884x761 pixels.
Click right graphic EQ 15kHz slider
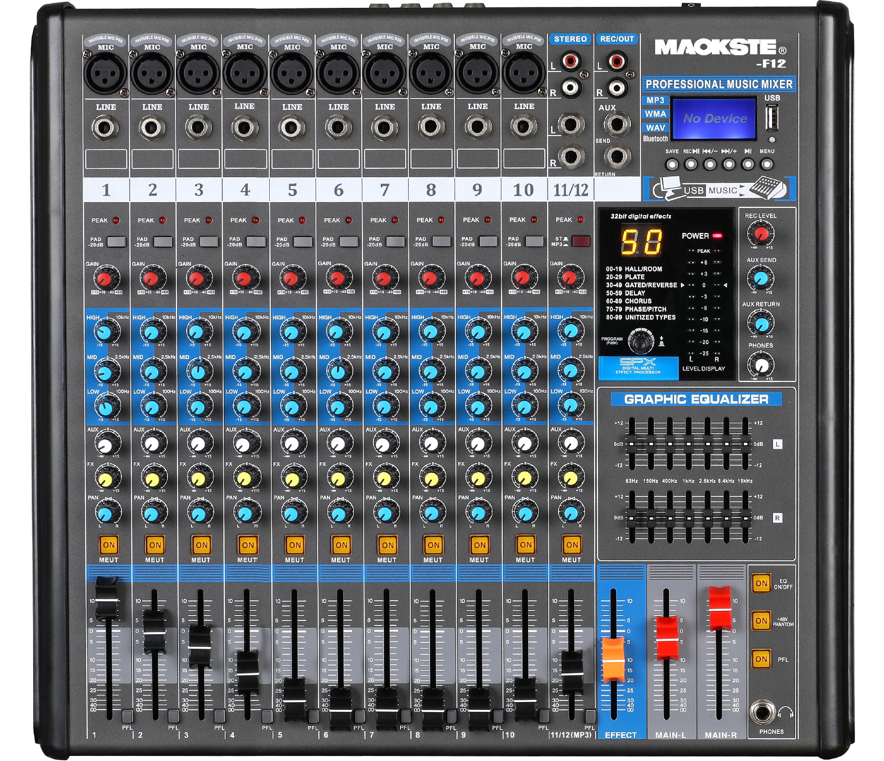[x=745, y=518]
